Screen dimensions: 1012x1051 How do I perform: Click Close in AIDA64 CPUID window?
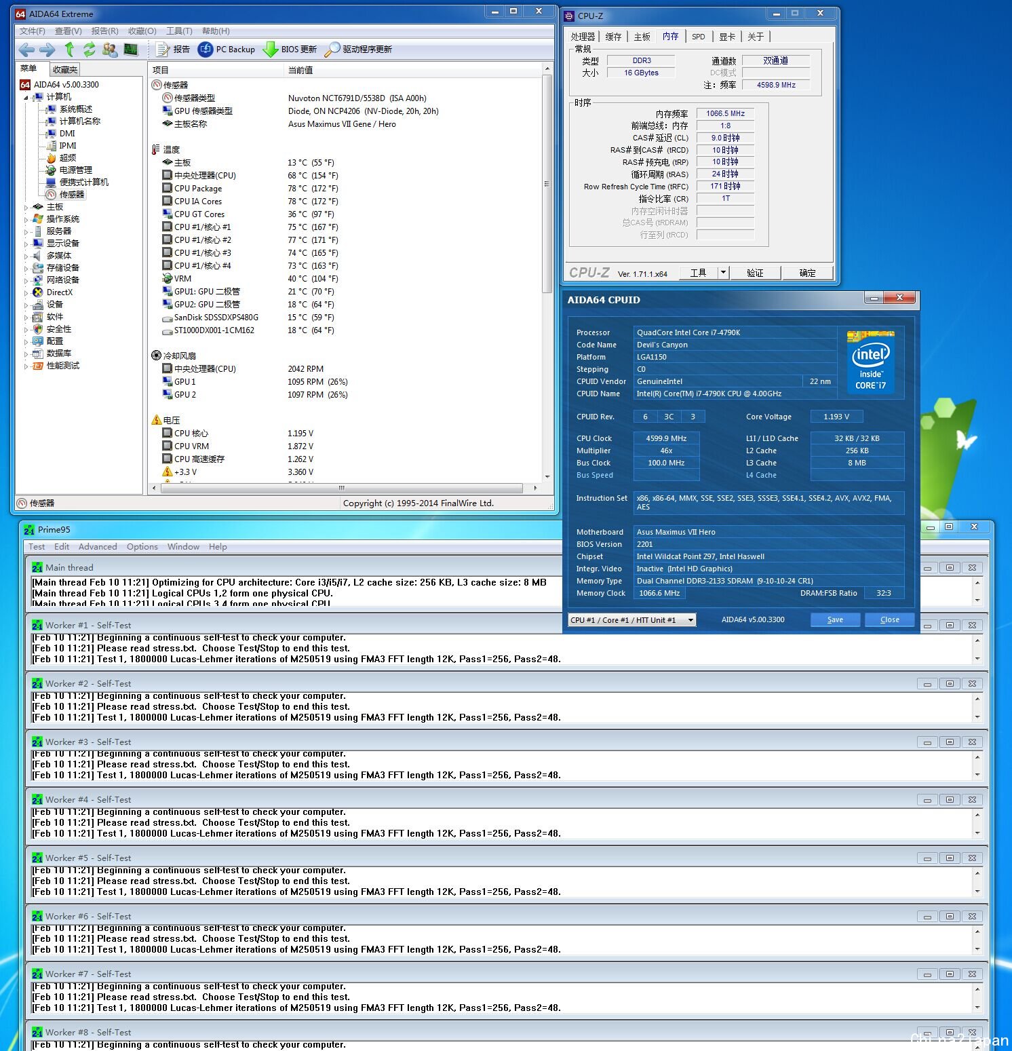pyautogui.click(x=890, y=619)
